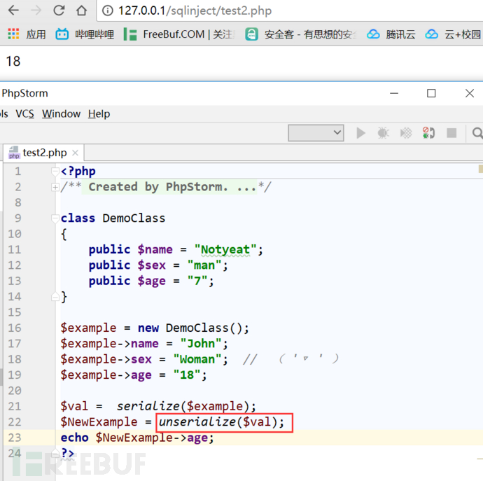Open the VCS menu
483x481 pixels.
point(24,113)
